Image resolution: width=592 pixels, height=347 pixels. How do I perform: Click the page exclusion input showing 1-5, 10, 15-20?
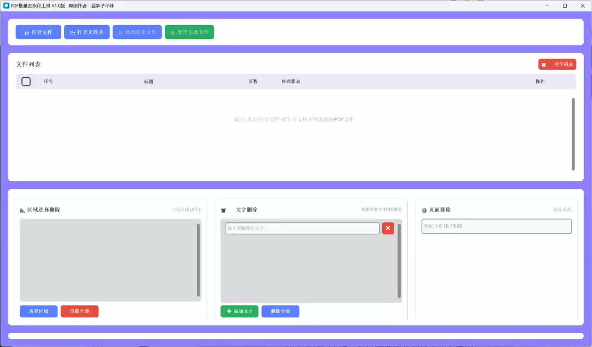tap(496, 226)
